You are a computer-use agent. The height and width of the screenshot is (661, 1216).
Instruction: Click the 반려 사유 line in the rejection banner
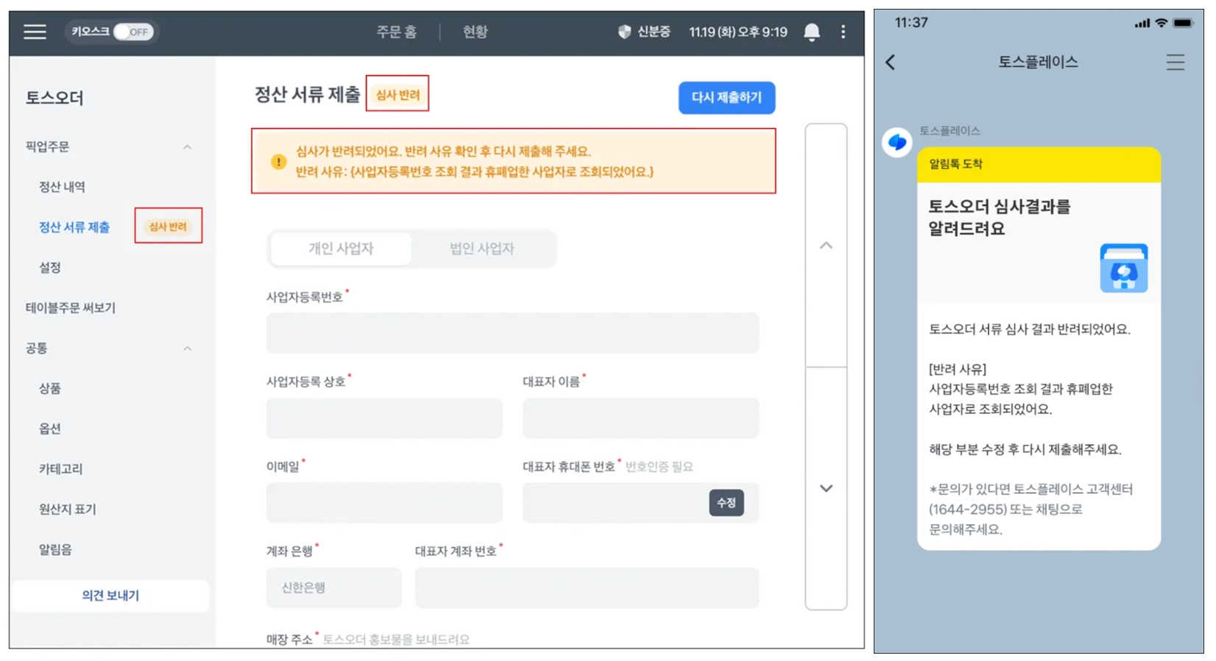pyautogui.click(x=475, y=171)
